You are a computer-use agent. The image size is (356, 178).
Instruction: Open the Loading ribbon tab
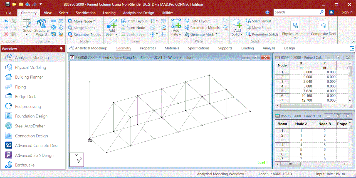(x=109, y=13)
